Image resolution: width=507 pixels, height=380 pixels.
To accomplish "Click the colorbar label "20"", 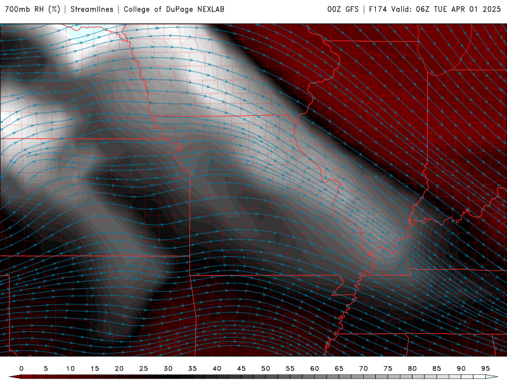I will [x=119, y=369].
